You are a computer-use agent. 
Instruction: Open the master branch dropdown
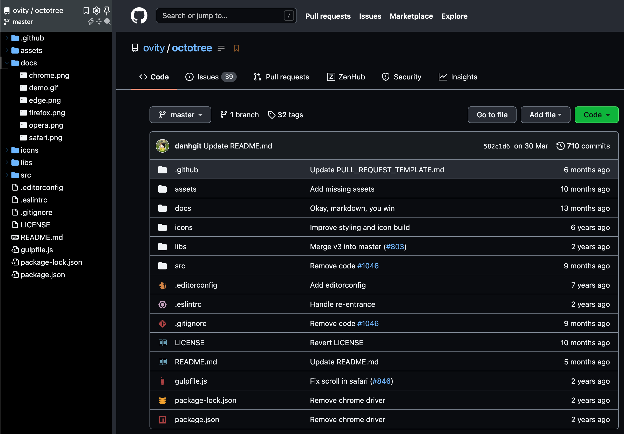180,115
